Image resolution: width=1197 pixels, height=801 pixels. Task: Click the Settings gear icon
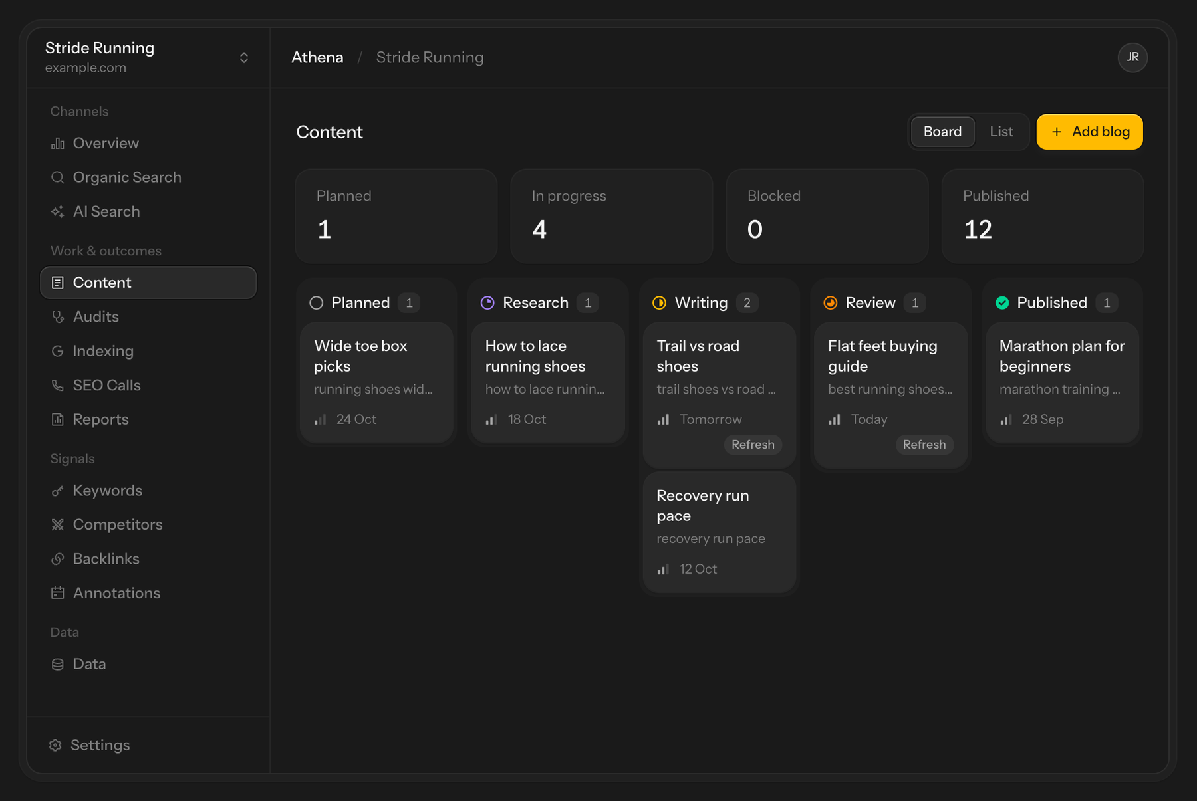tap(55, 745)
